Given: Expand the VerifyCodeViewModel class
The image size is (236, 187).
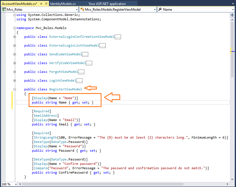Looking at the screenshot, I should [15, 63].
